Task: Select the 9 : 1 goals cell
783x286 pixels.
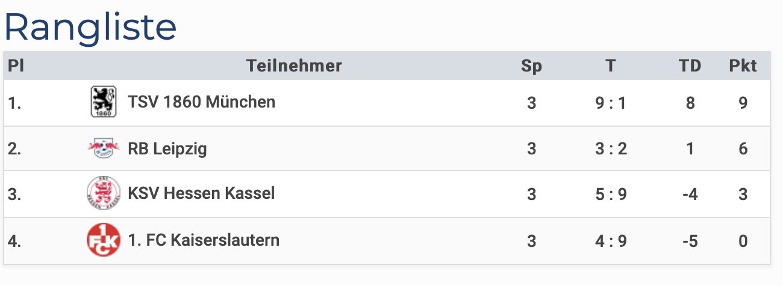Action: [x=611, y=103]
